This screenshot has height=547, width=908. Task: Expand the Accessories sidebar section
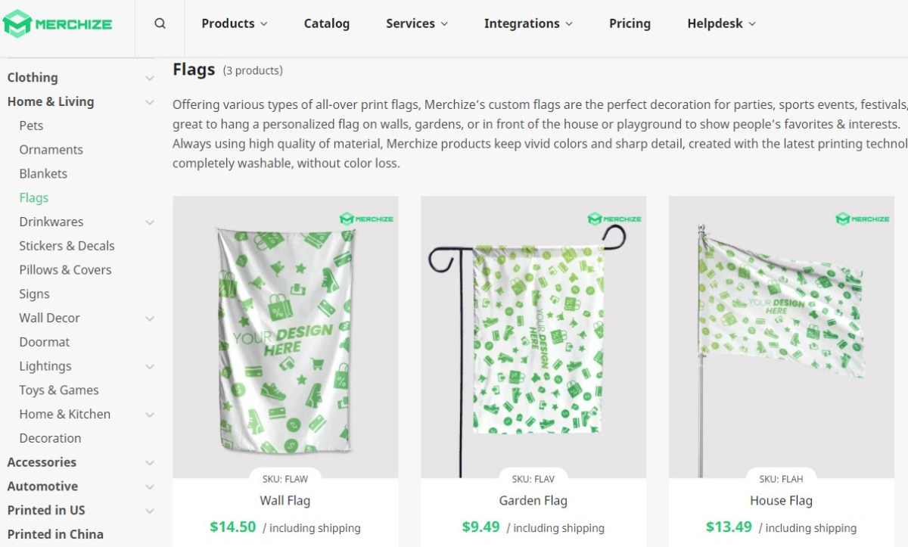click(149, 462)
